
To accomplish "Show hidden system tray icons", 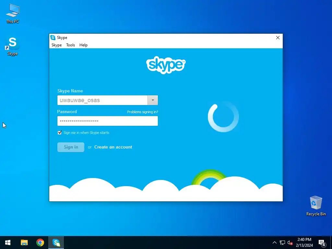I will click(x=274, y=243).
